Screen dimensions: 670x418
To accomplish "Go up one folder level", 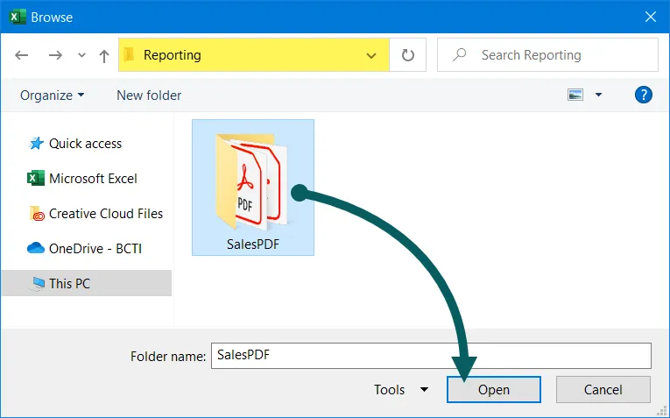I will pos(104,55).
